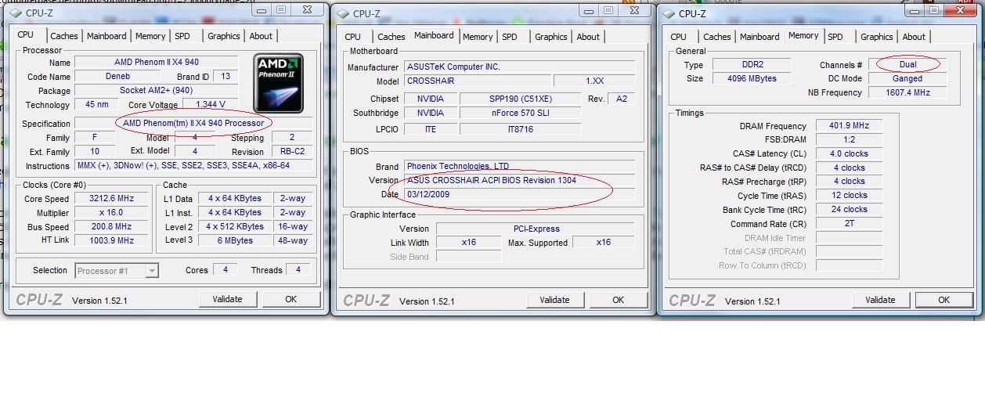This screenshot has height=411, width=985.
Task: Switch to About tab in middle window
Action: coord(588,37)
